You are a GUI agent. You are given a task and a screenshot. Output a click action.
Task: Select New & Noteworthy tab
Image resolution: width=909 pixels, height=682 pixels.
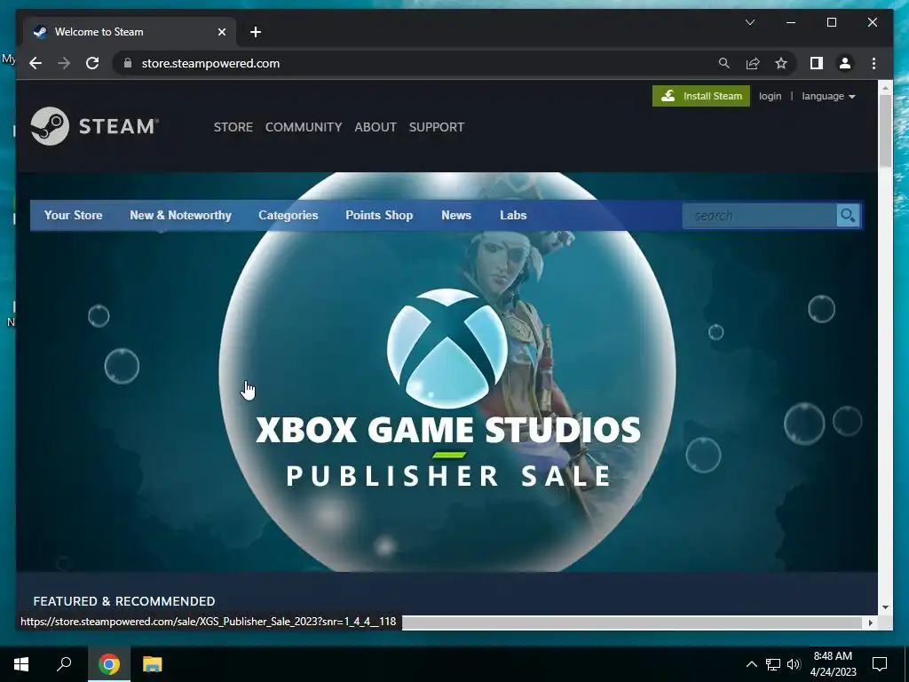180,215
